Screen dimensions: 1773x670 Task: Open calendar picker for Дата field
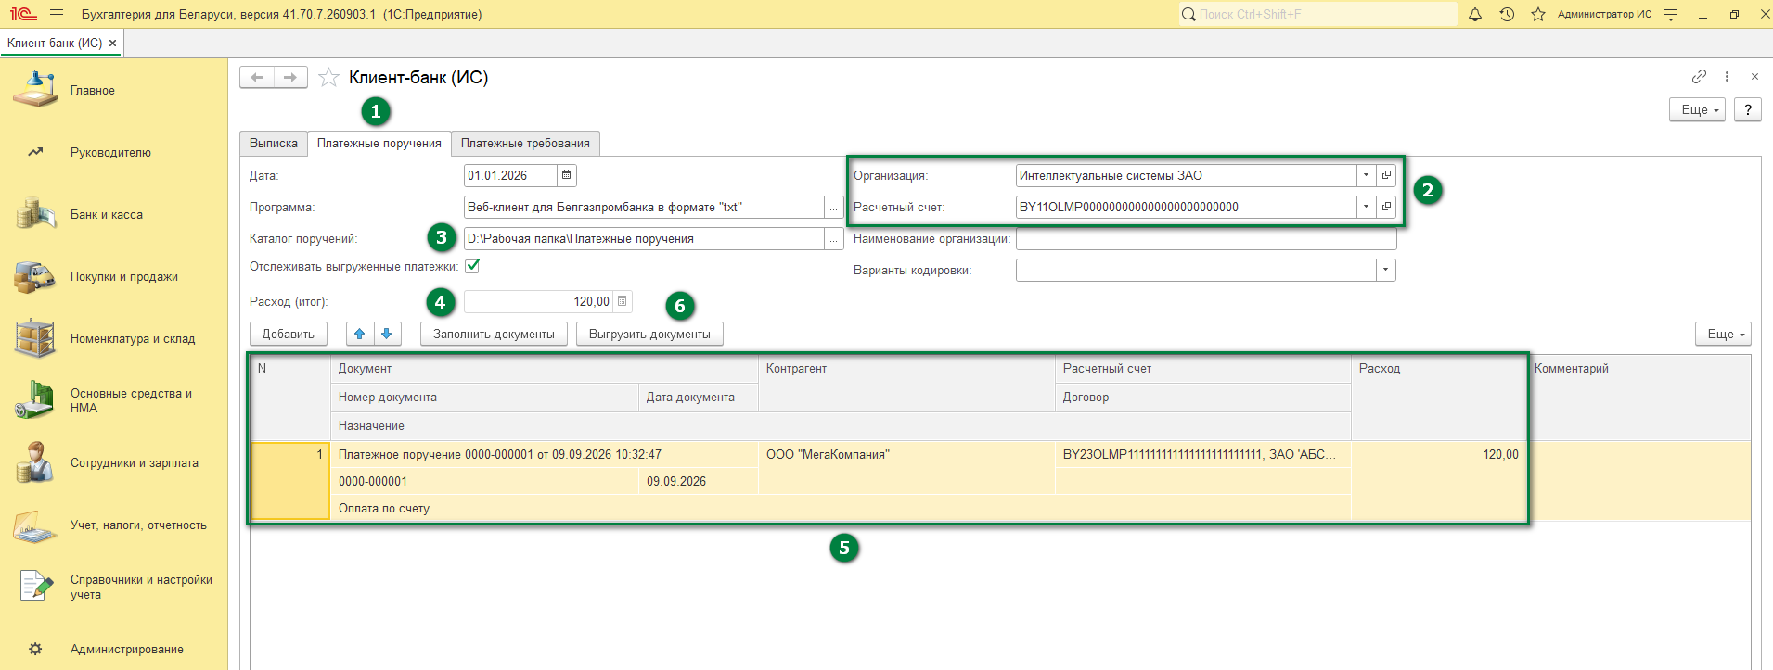[x=567, y=175]
